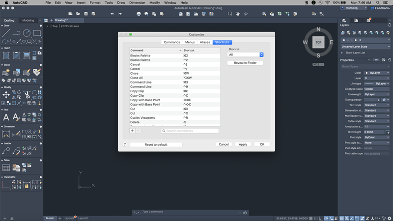Confirm with the OK button

(262, 144)
